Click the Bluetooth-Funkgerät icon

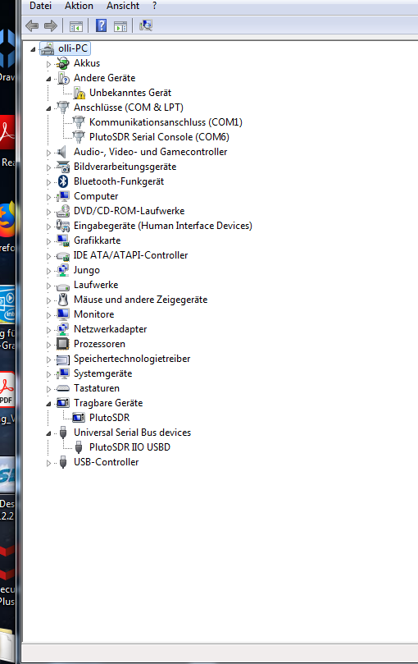coord(63,181)
